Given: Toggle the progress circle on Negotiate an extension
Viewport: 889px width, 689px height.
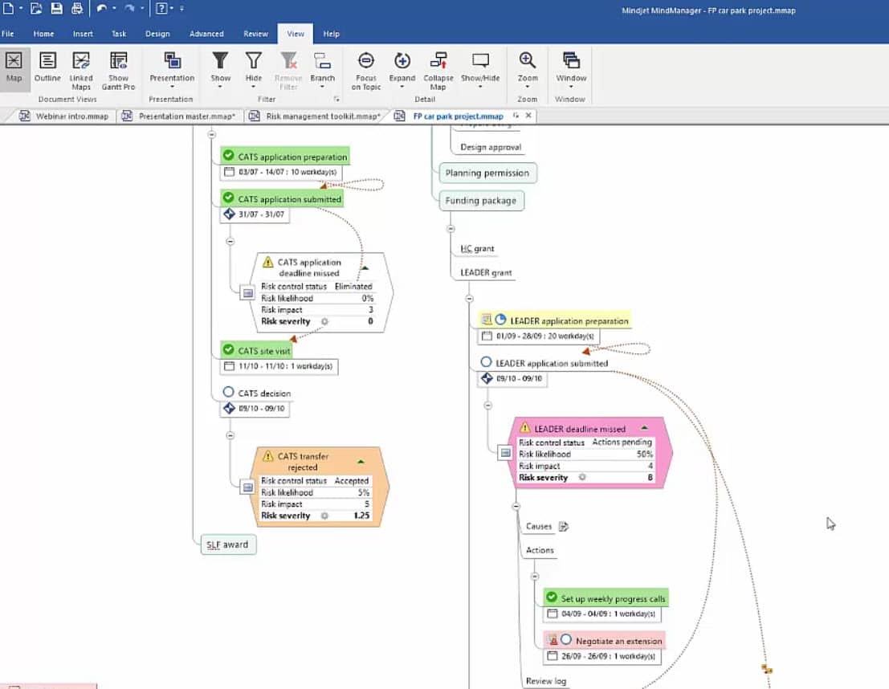Looking at the screenshot, I should pyautogui.click(x=566, y=640).
